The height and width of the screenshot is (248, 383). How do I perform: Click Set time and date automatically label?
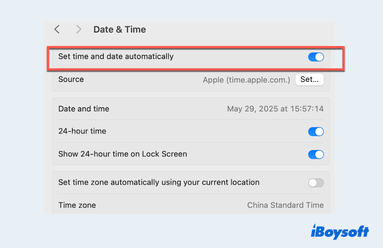(116, 57)
